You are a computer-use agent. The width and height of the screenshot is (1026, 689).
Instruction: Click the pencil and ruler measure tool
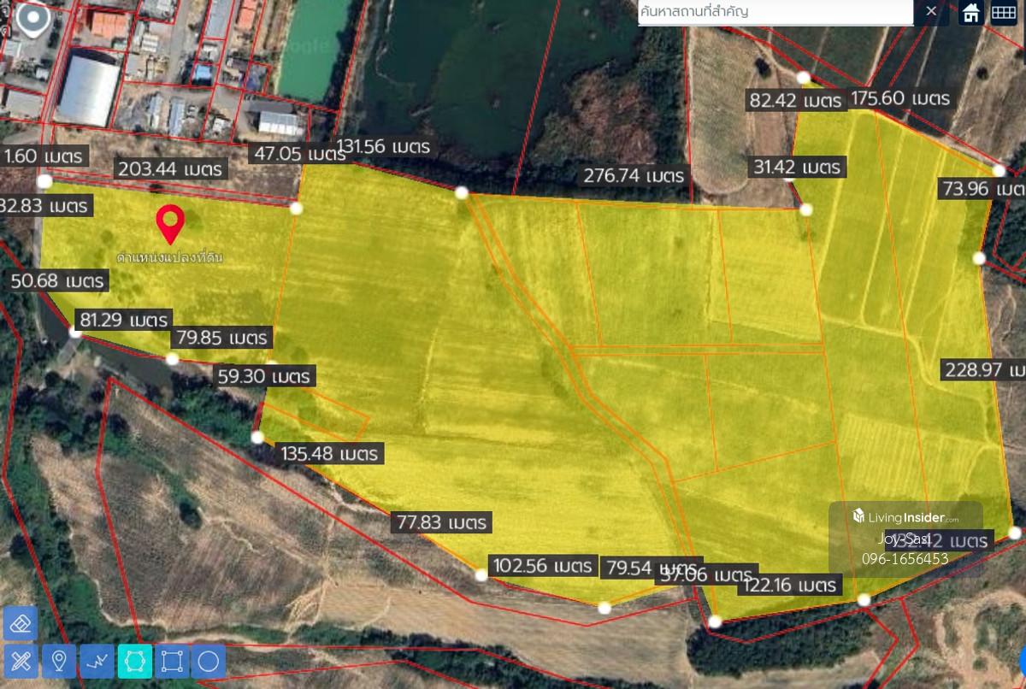[x=21, y=661]
